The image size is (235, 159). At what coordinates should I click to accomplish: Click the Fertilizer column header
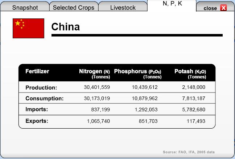tap(37, 71)
